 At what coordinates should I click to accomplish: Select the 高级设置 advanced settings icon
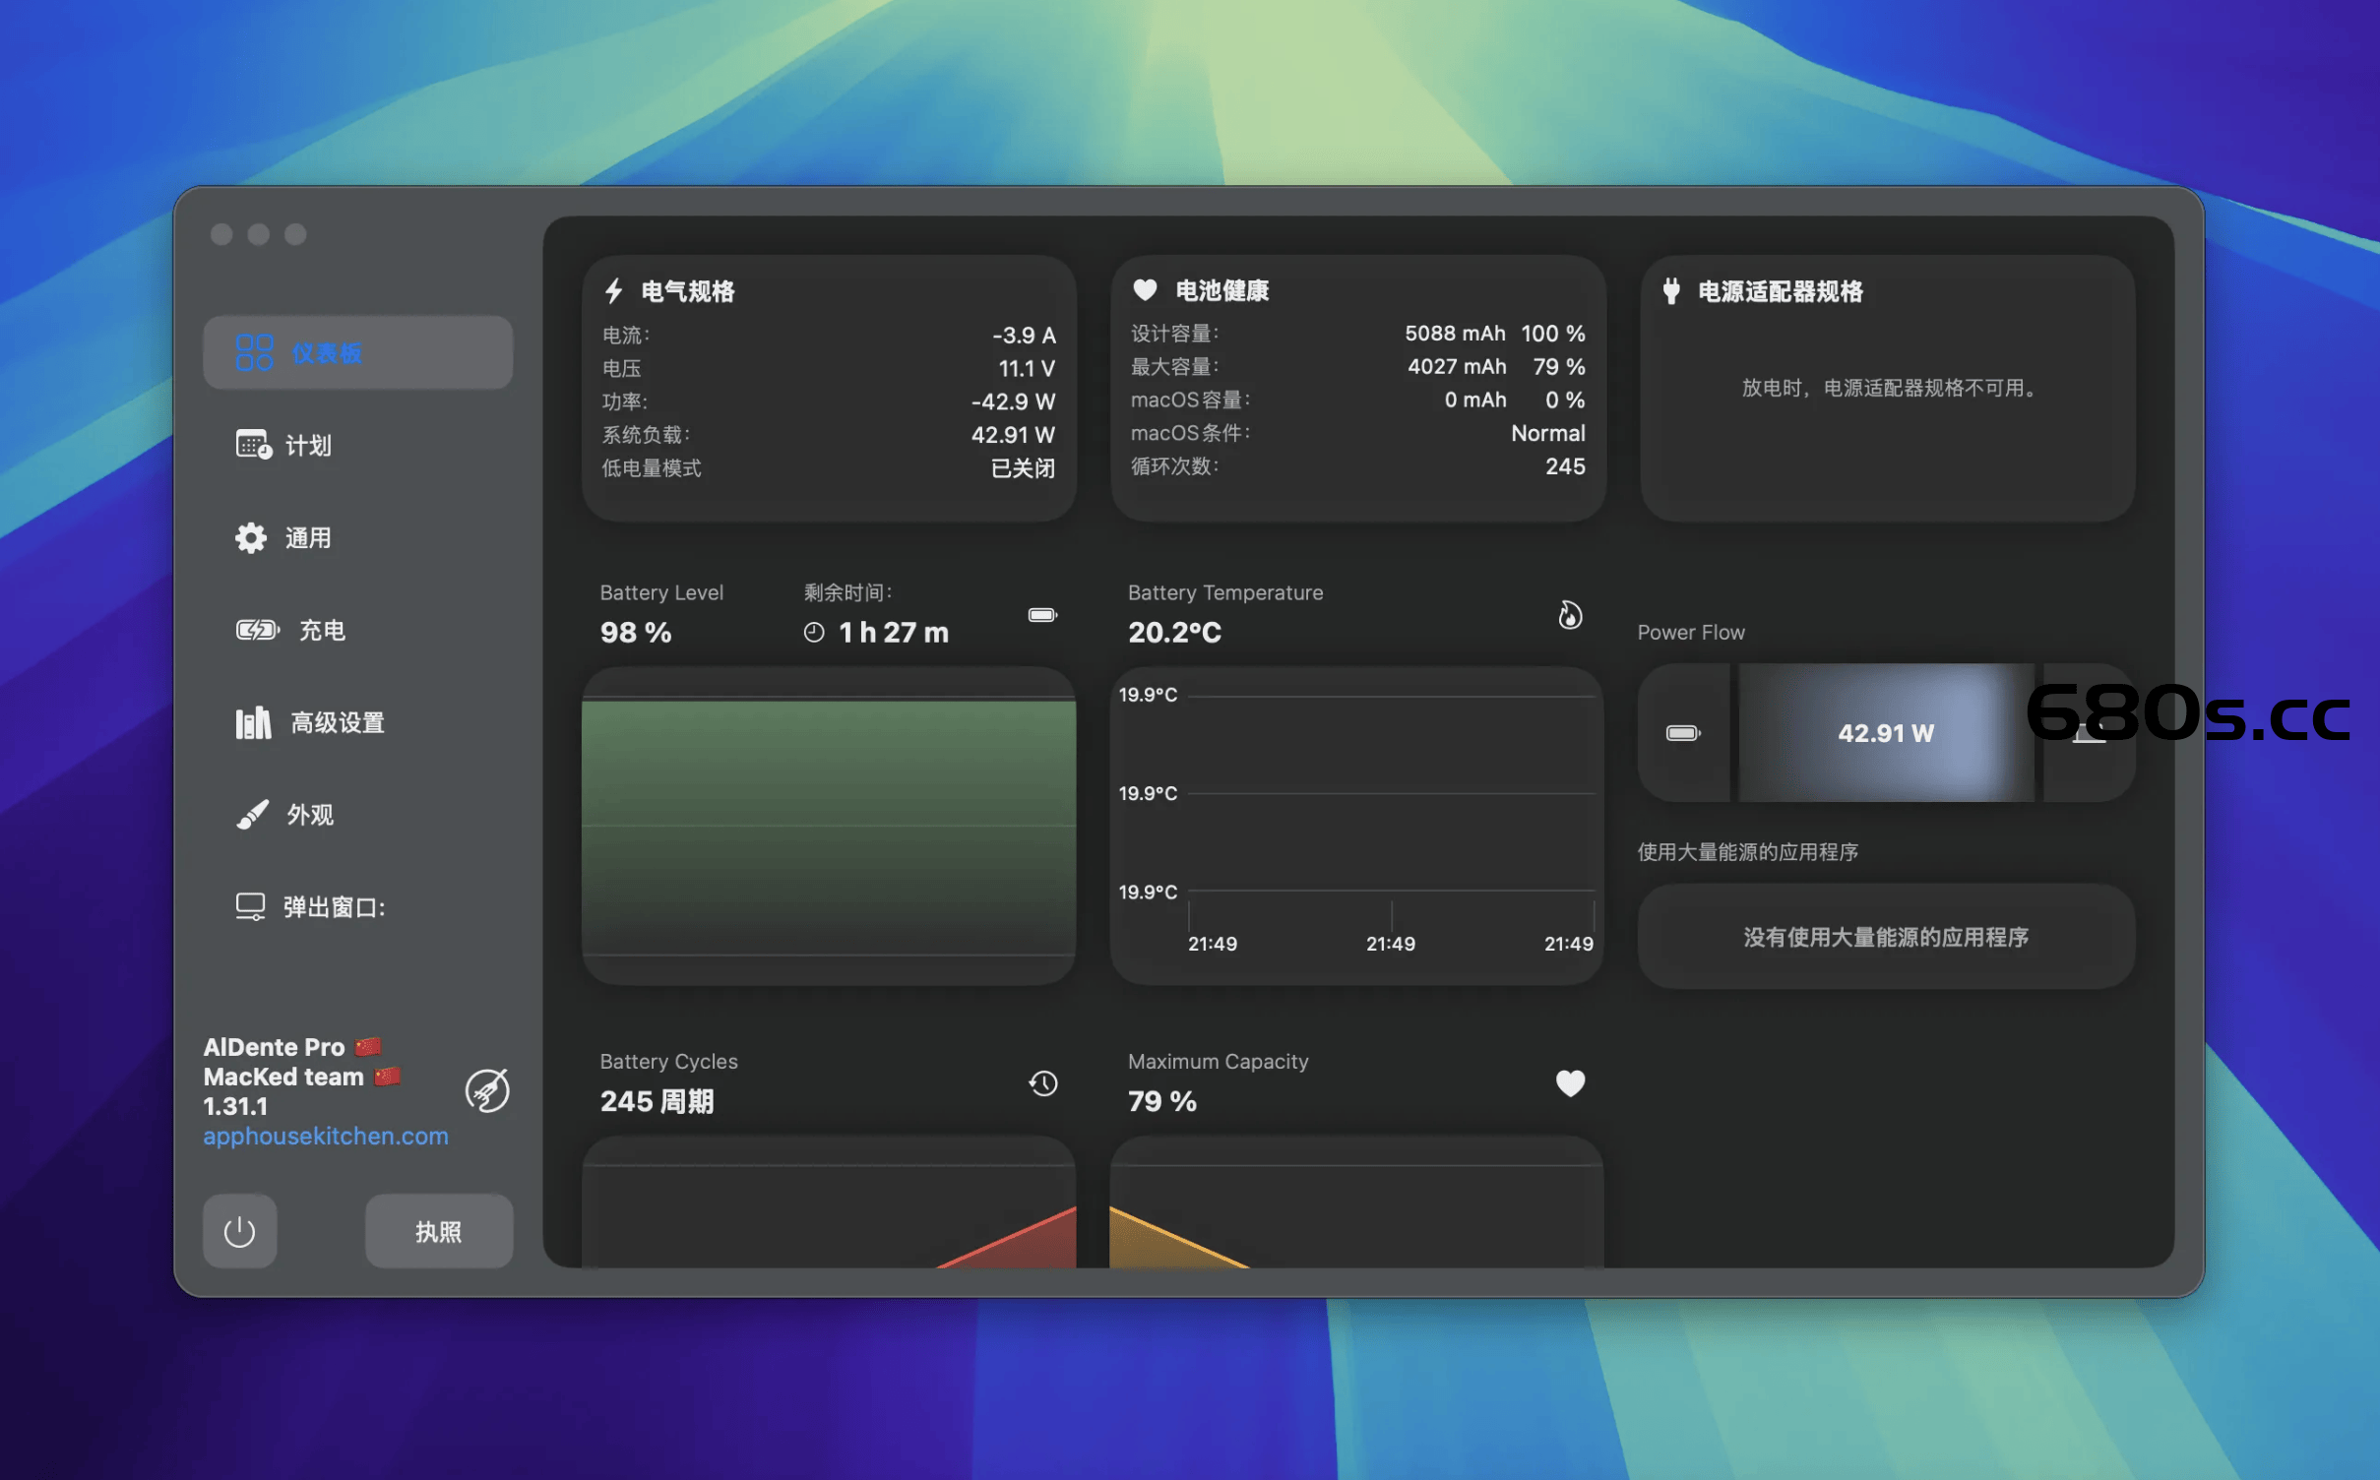coord(253,721)
